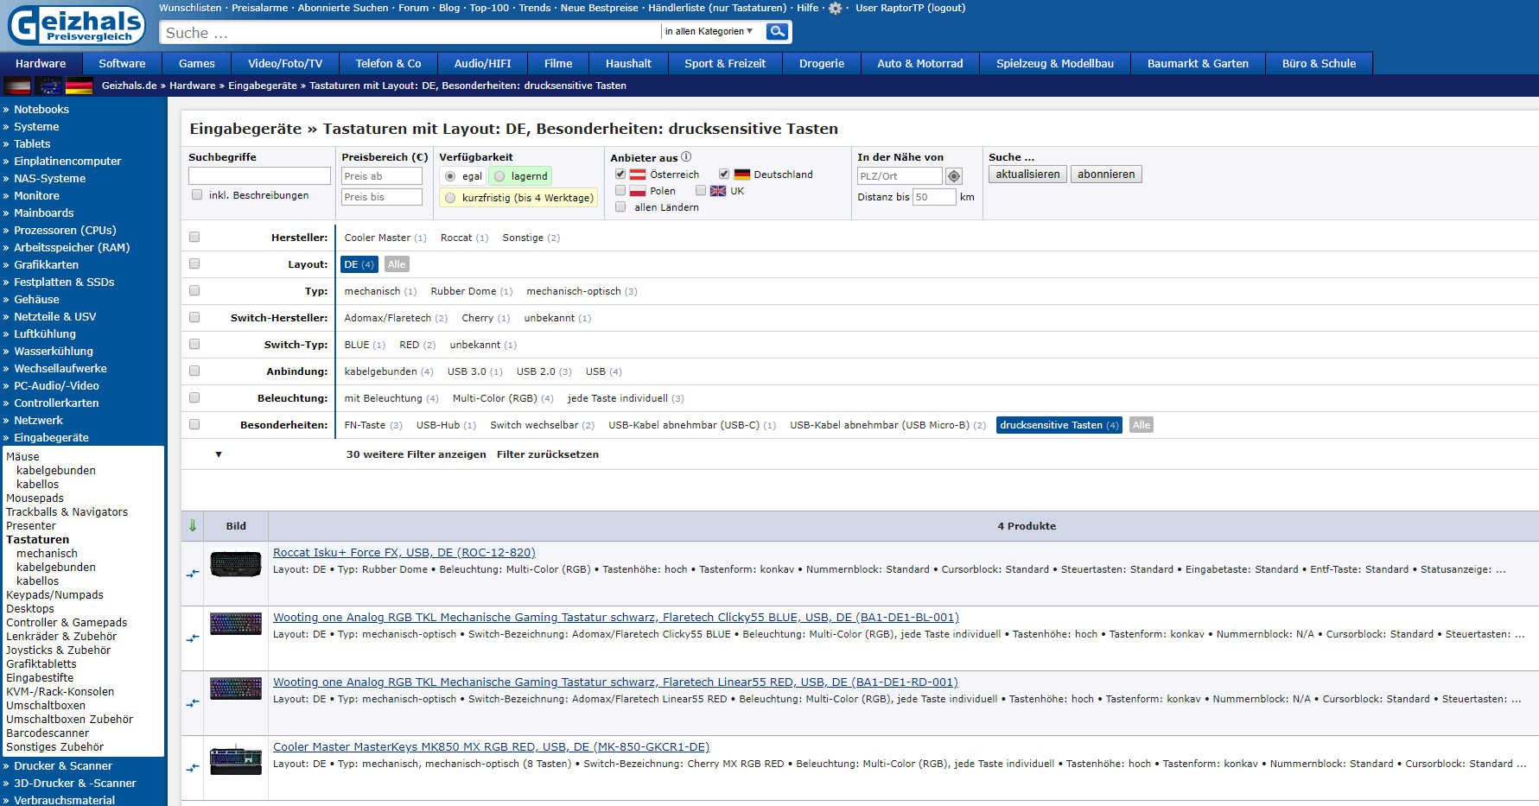The height and width of the screenshot is (806, 1539).
Task: Tick the Hersteller filter row checkbox
Action: (194, 237)
